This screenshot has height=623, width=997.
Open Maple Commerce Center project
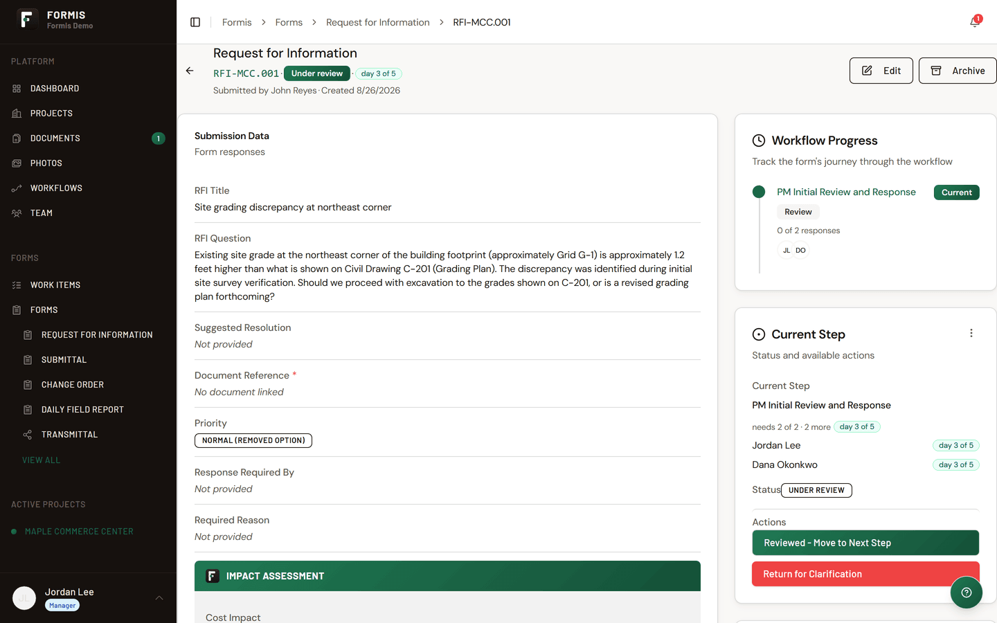click(79, 532)
